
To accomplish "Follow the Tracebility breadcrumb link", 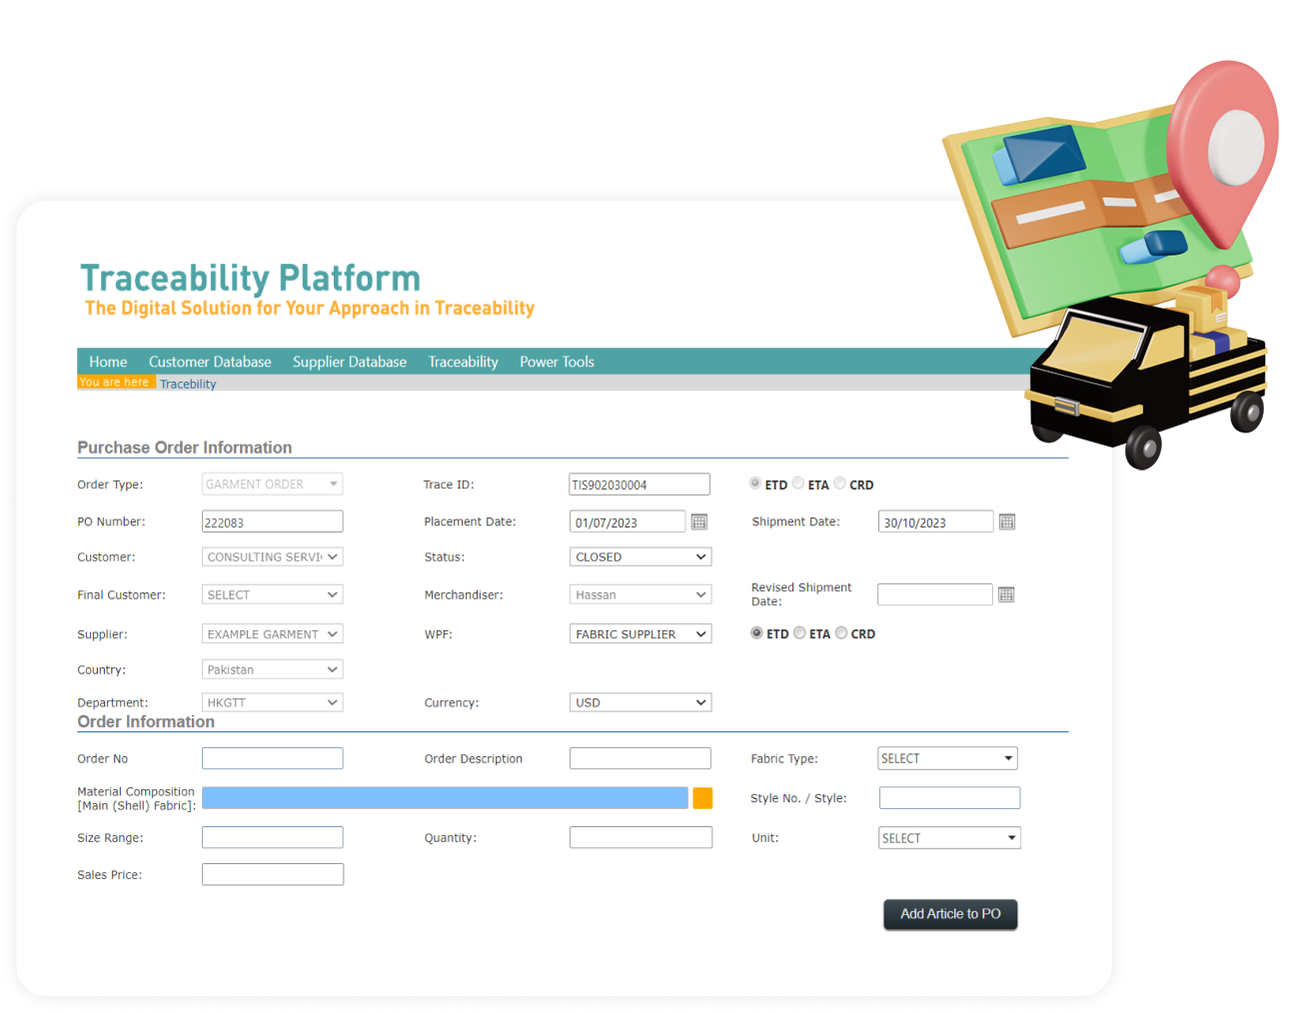I will click(x=188, y=384).
